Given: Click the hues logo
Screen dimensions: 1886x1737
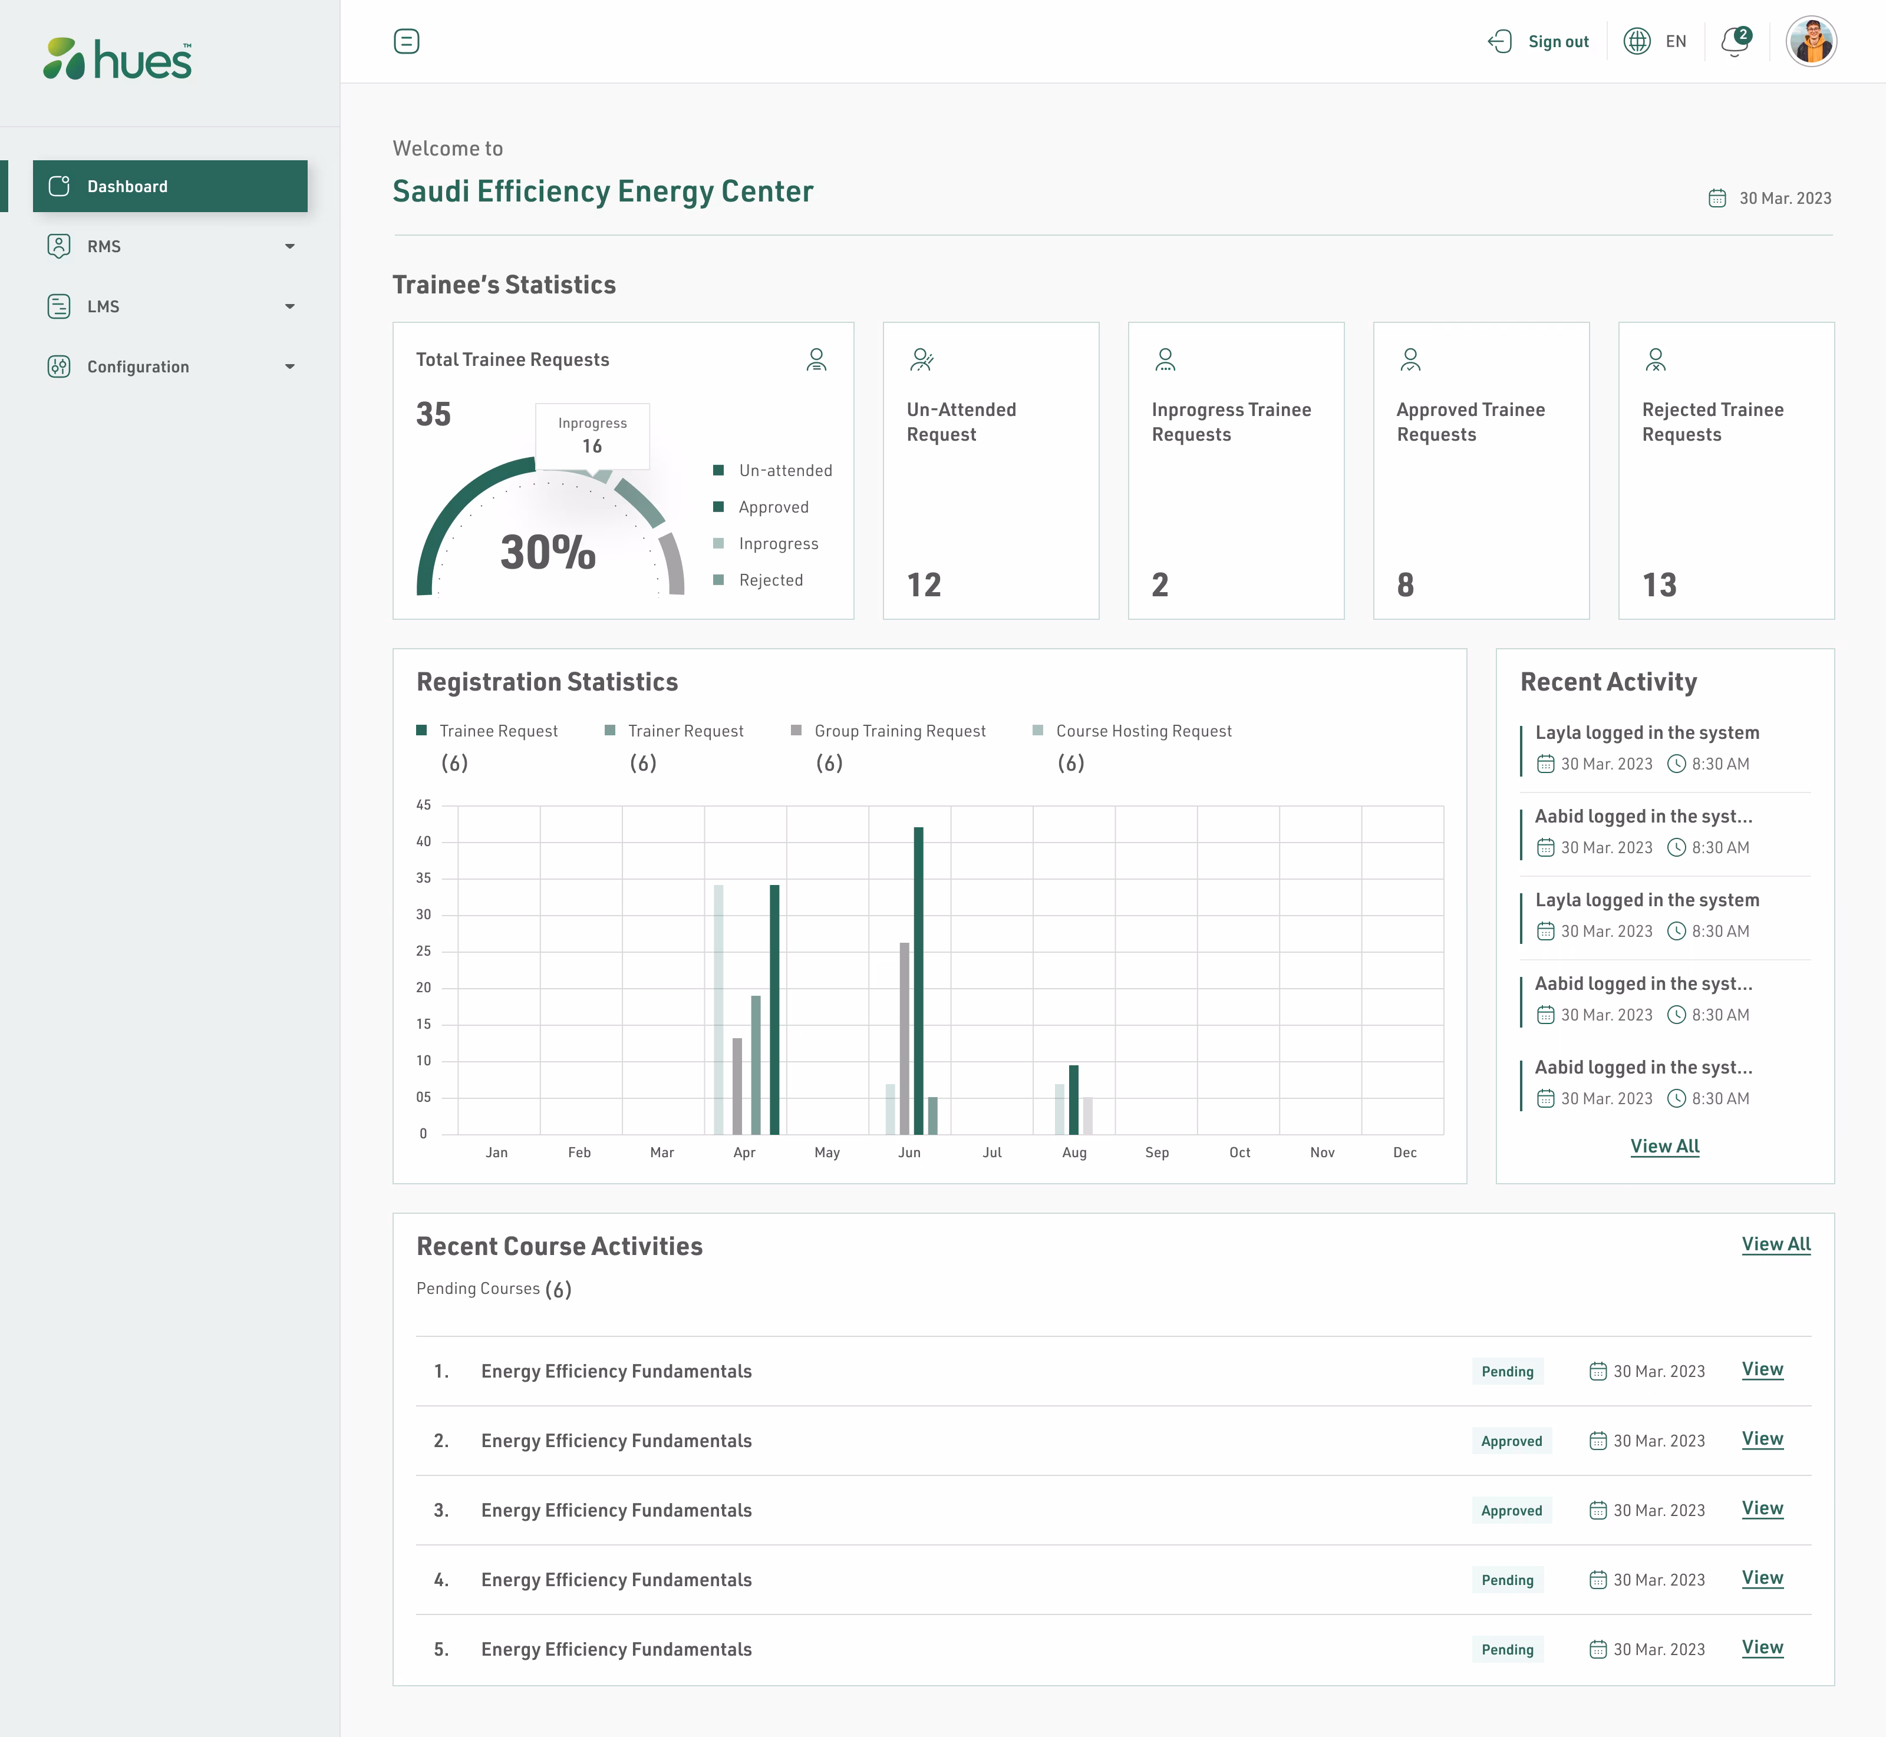Looking at the screenshot, I should 117,58.
